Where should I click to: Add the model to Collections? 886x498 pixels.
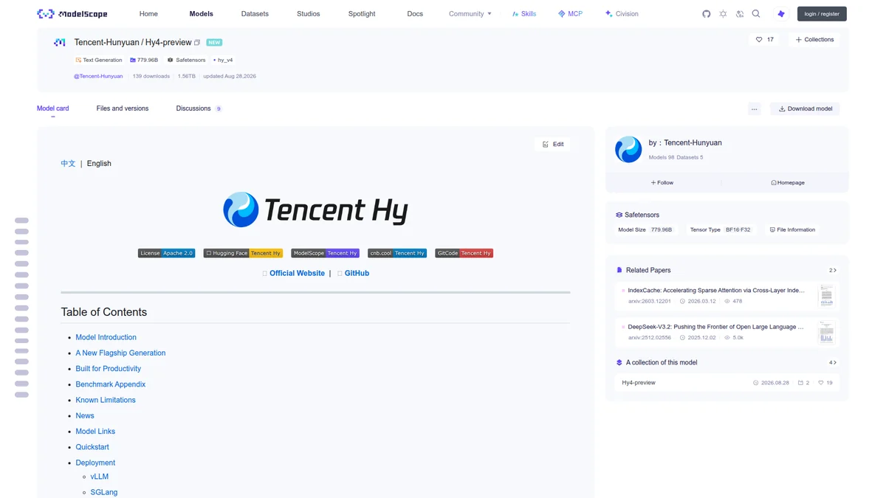pos(814,40)
